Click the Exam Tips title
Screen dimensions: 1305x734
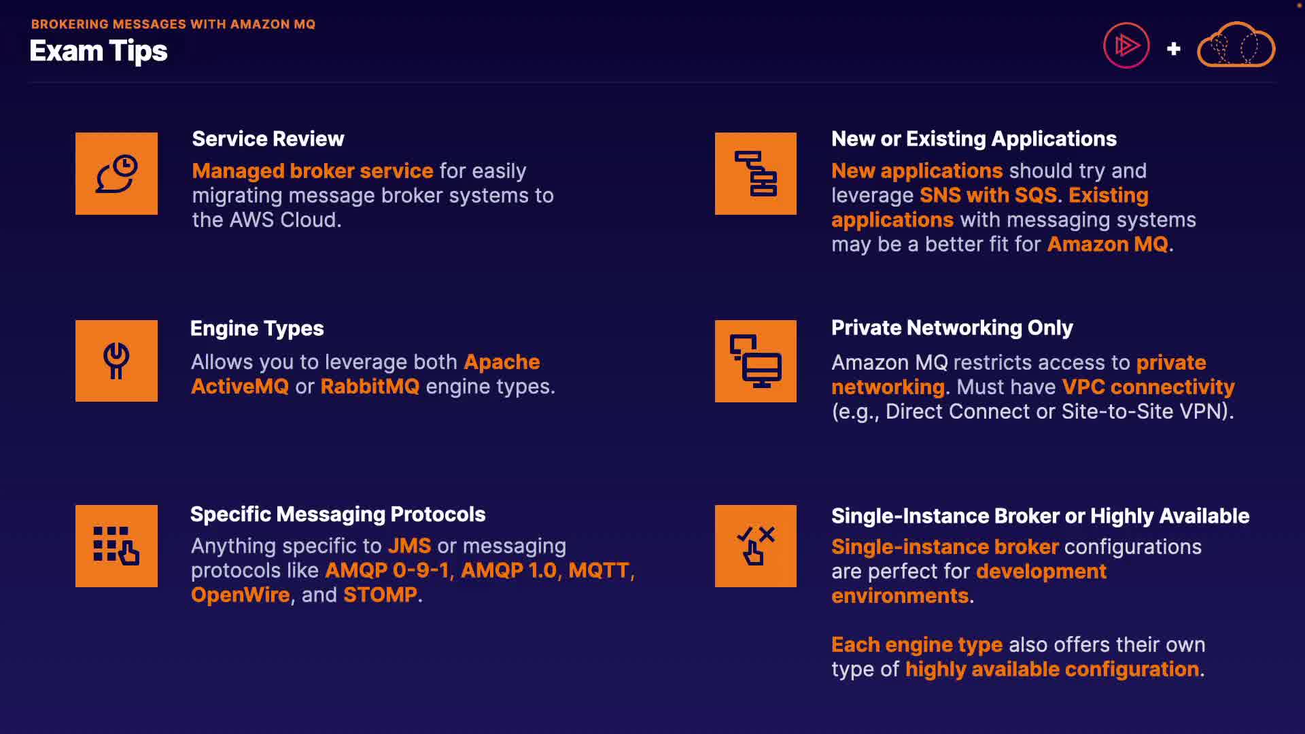(99, 52)
